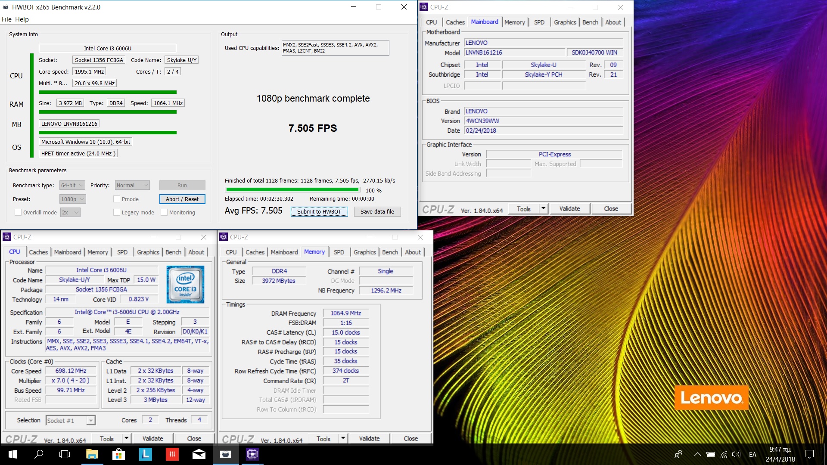Open the volume tray icon
Viewport: 827px width, 465px height.
tap(736, 454)
